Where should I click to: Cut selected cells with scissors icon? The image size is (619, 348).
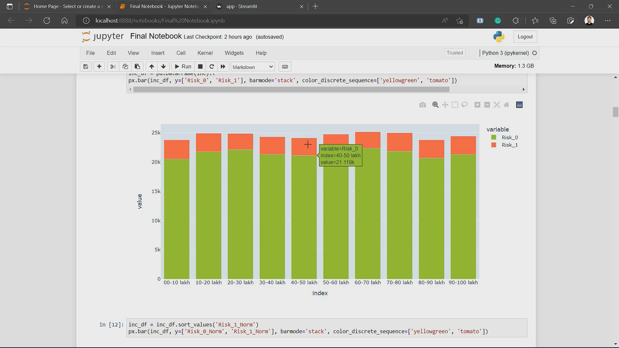[x=113, y=67]
